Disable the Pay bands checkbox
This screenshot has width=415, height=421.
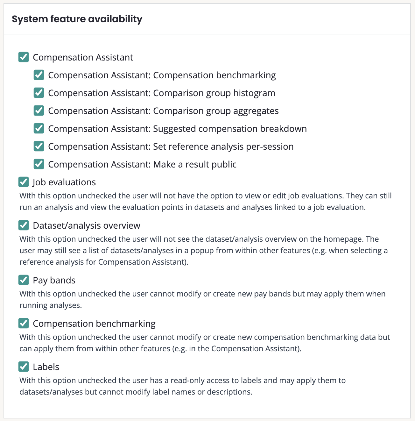point(24,280)
